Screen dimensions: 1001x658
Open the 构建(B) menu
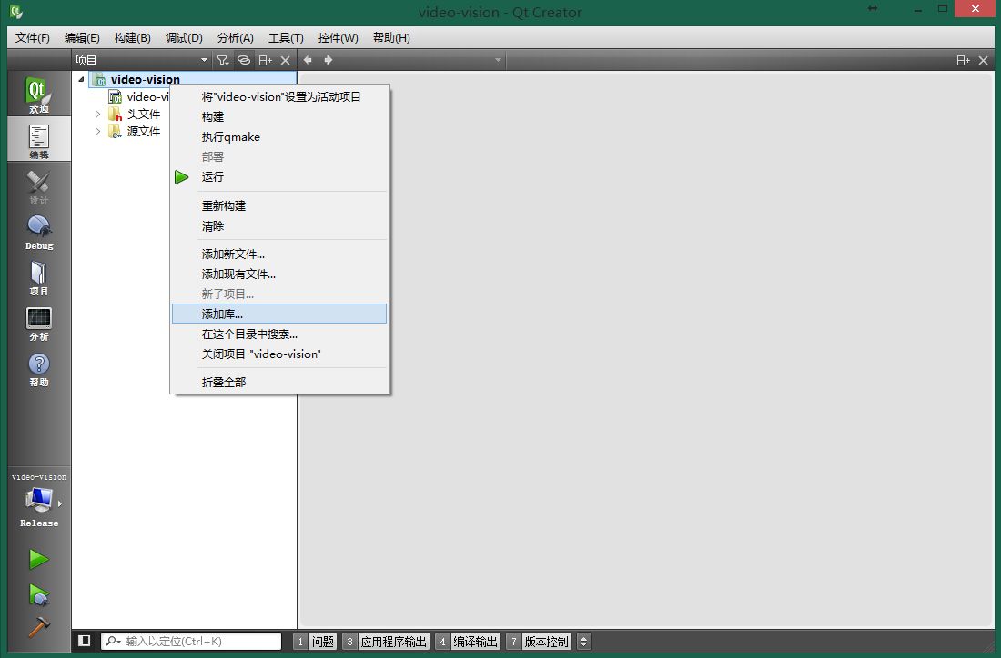point(132,37)
